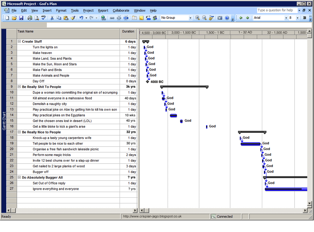Click the entry bar above the table

pos(179,25)
